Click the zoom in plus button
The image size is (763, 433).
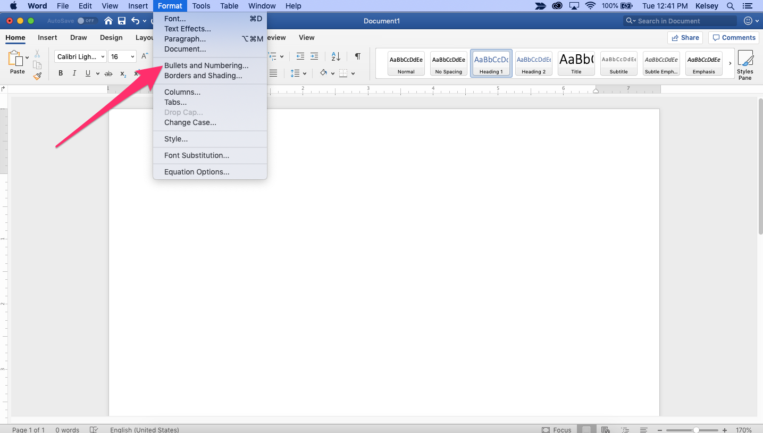click(725, 430)
